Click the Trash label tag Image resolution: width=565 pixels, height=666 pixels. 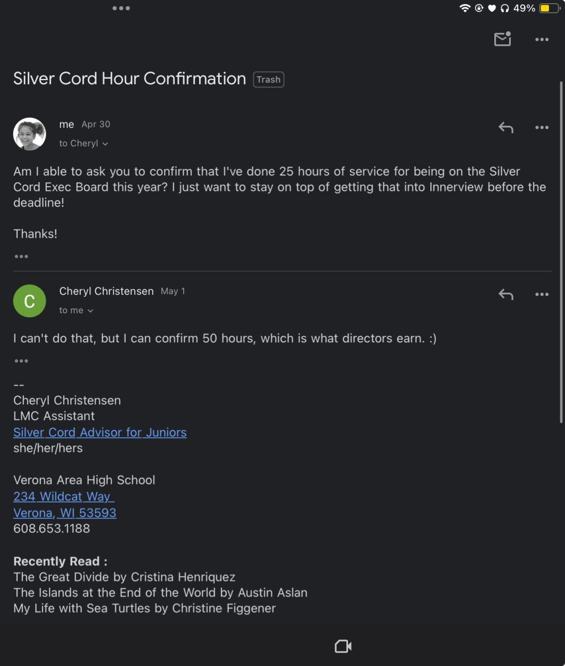tap(268, 80)
